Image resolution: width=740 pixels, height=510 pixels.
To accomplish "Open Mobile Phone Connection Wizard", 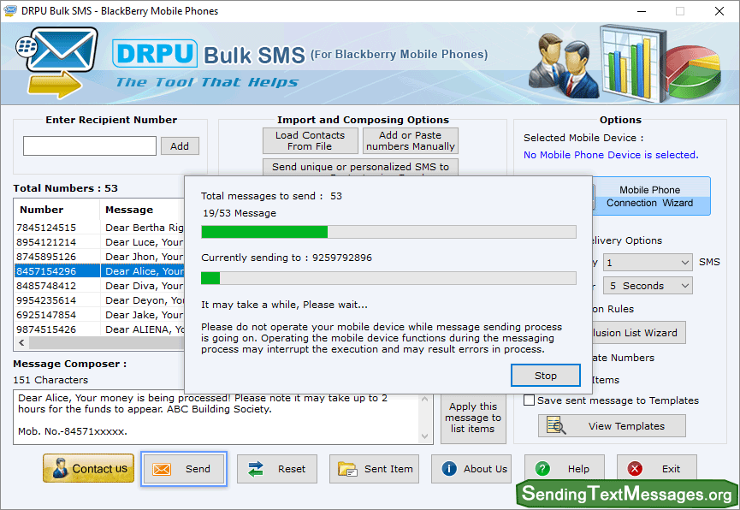I will 650,196.
